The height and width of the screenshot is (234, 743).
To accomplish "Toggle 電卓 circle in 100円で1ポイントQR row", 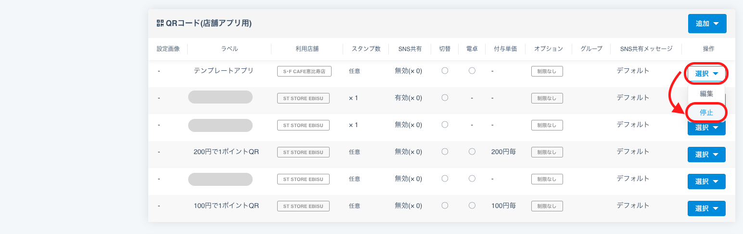I will click(x=472, y=206).
